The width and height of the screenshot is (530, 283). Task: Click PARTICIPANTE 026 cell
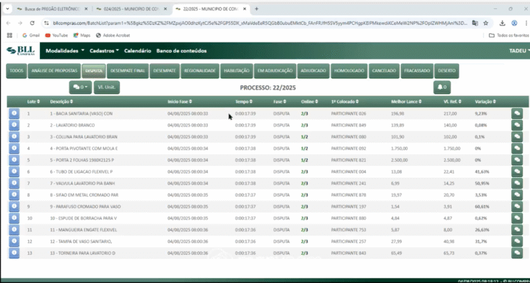349,114
